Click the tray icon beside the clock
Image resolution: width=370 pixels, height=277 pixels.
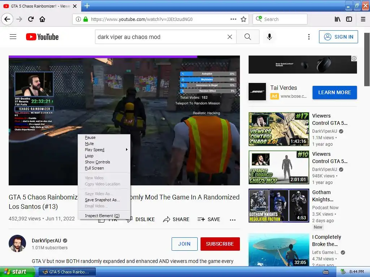pos(343,272)
